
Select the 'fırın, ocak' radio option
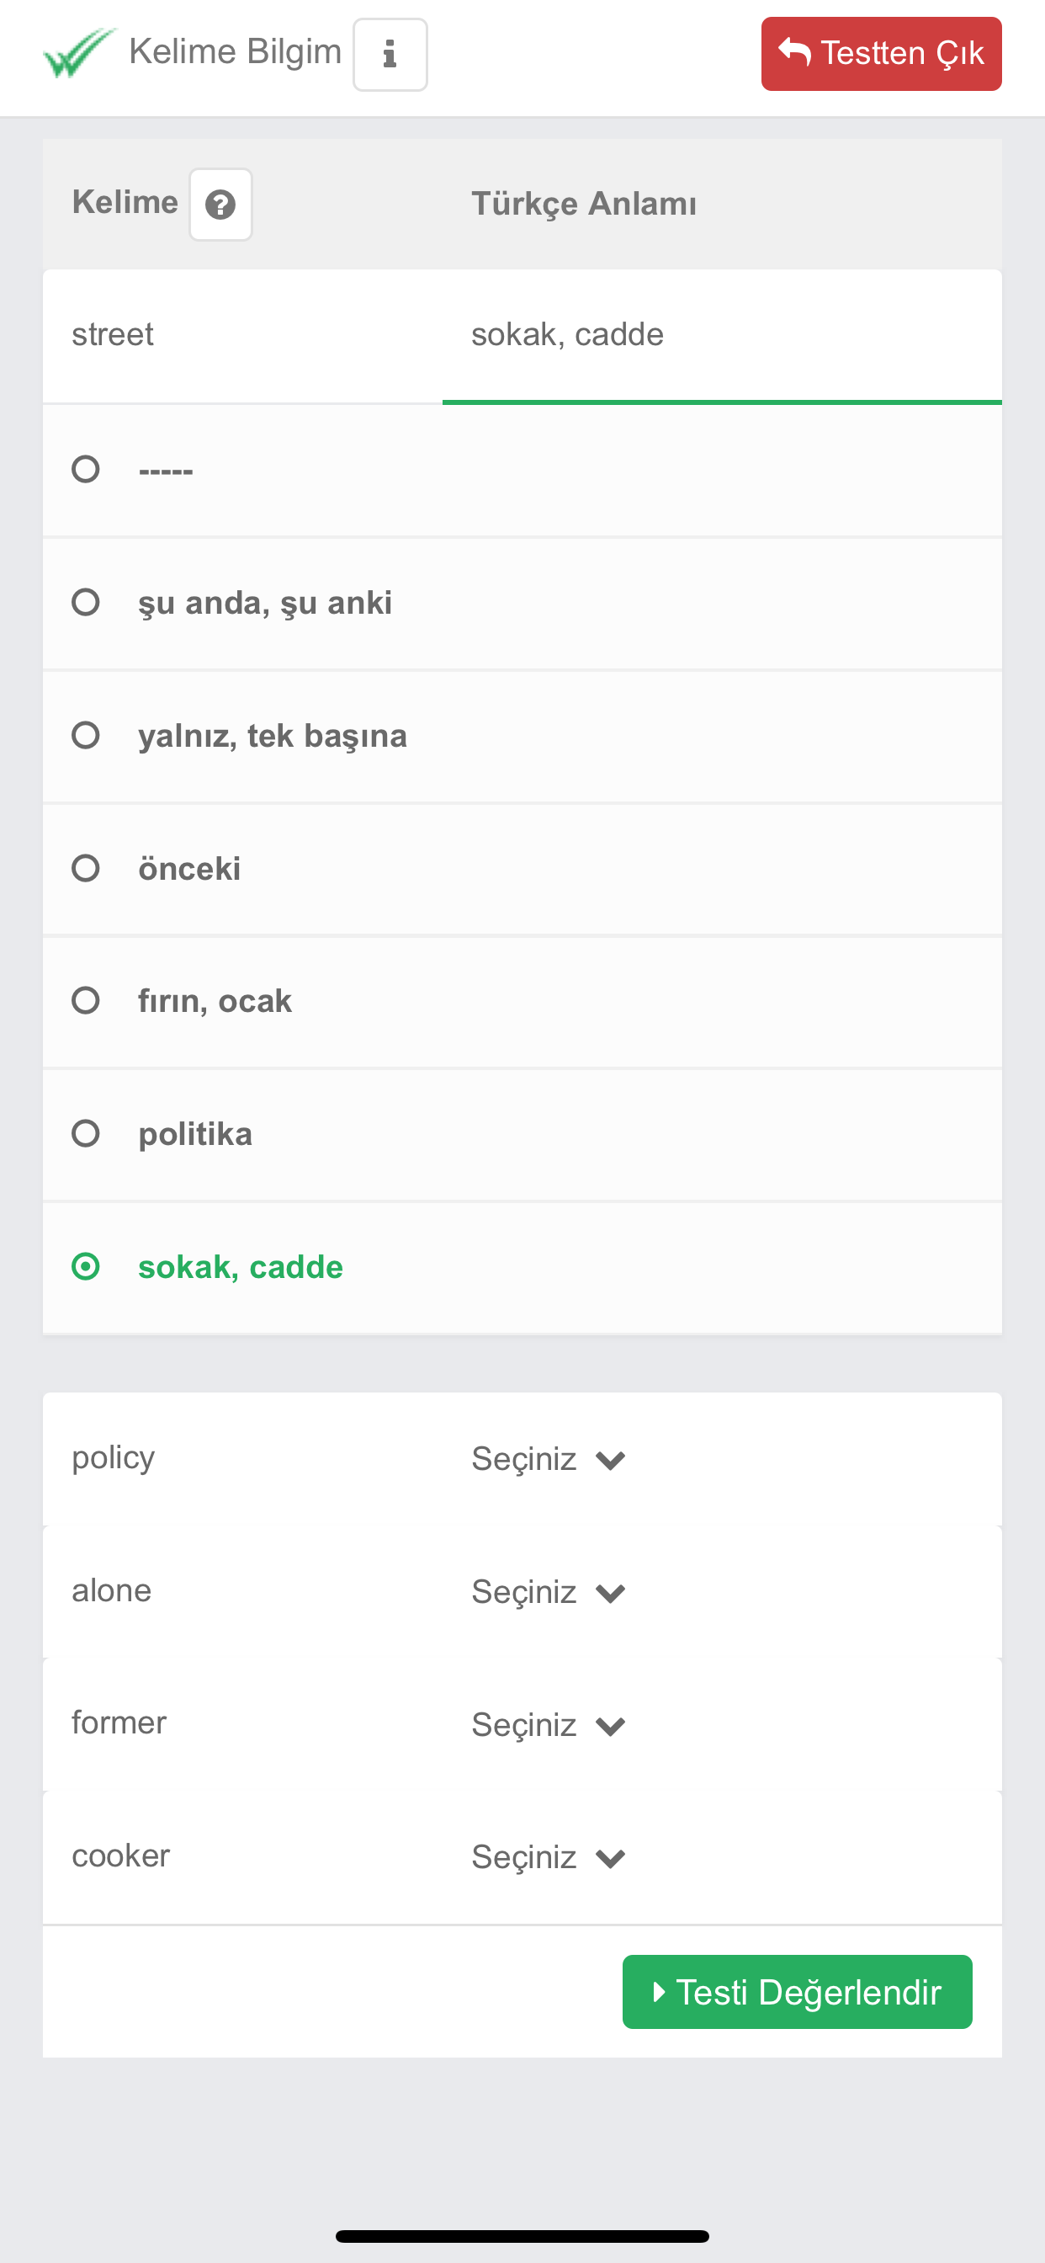(x=85, y=1001)
